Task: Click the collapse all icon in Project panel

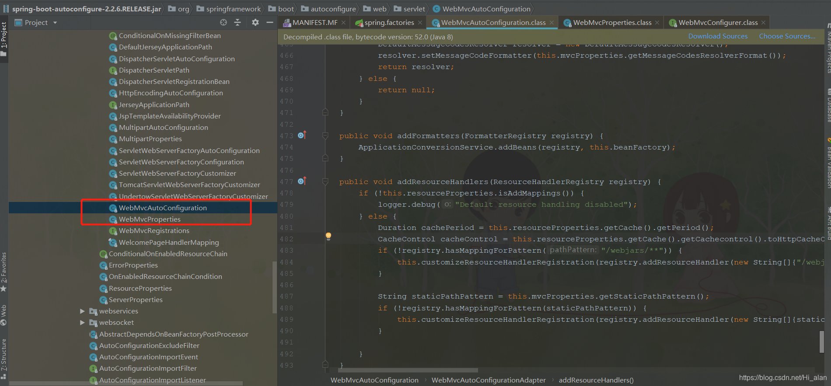Action: [x=237, y=22]
